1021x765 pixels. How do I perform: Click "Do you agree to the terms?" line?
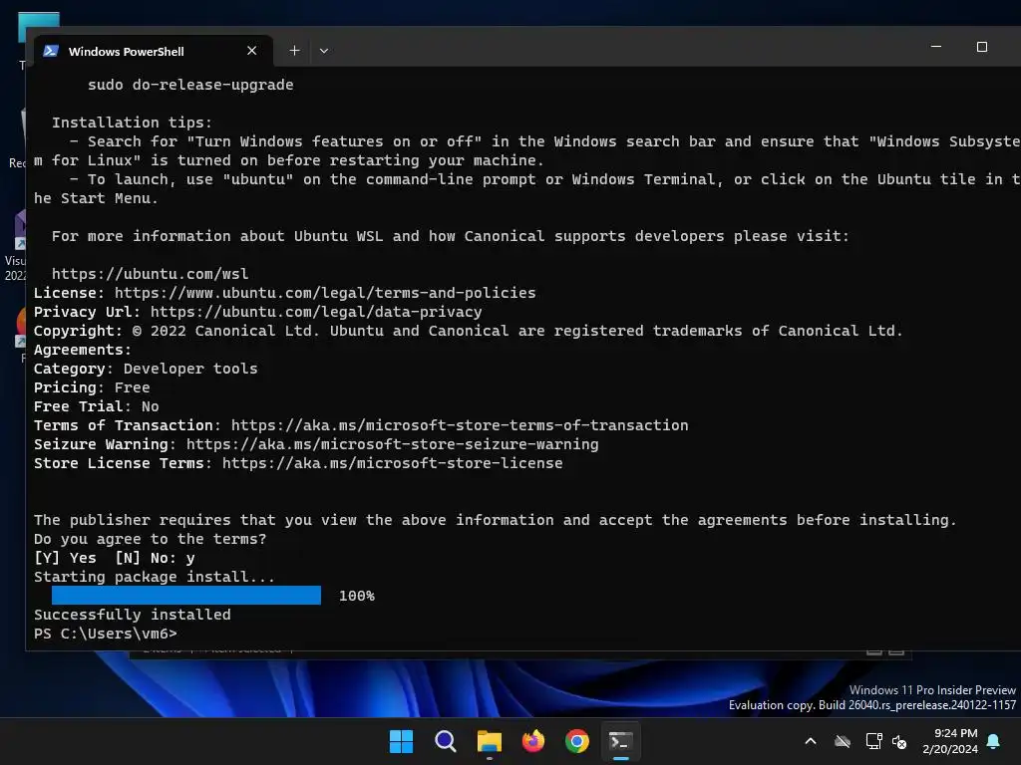click(x=151, y=539)
